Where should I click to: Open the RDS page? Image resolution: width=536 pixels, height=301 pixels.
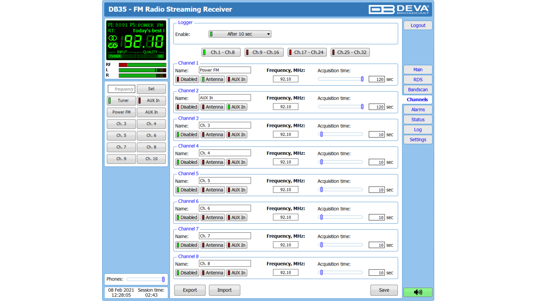[418, 80]
